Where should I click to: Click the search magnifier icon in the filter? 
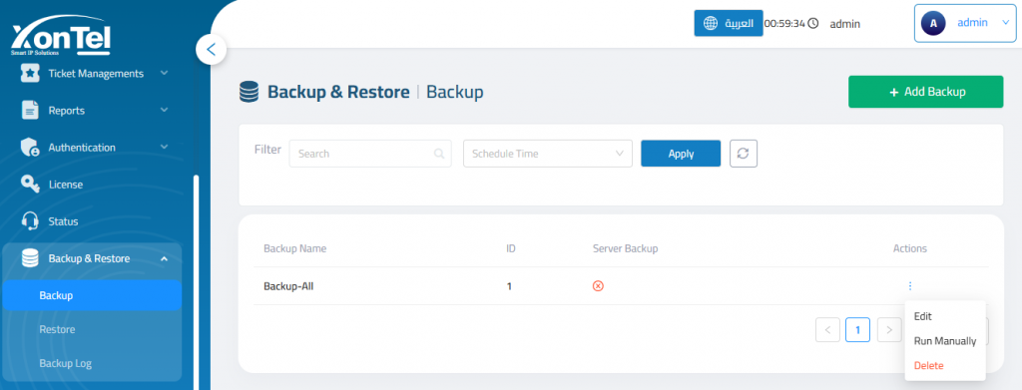439,154
